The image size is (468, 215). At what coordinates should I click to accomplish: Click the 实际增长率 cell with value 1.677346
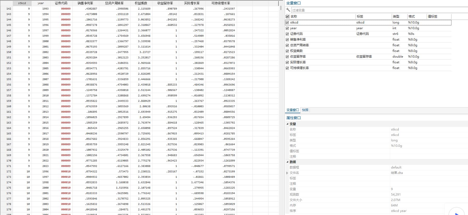coord(192,182)
